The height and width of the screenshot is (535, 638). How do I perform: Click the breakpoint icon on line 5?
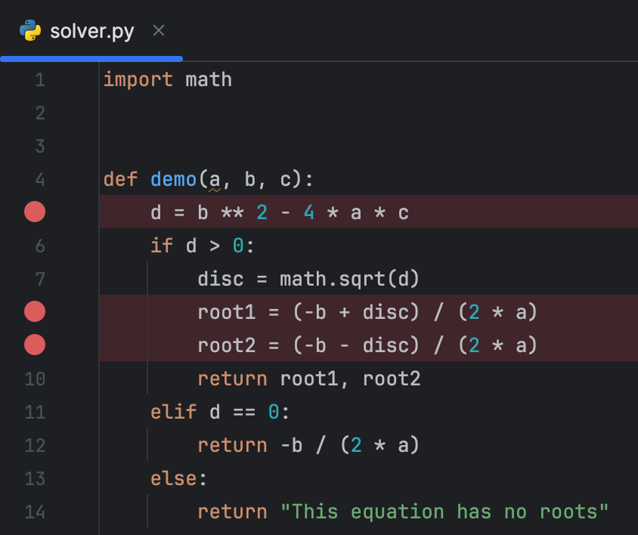point(34,212)
